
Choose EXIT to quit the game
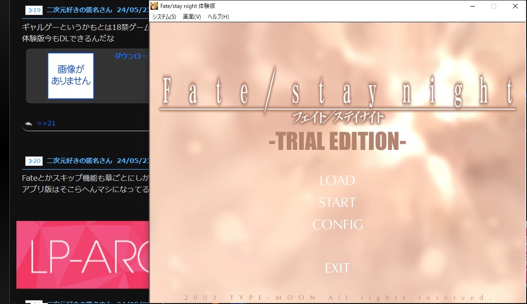[337, 268]
